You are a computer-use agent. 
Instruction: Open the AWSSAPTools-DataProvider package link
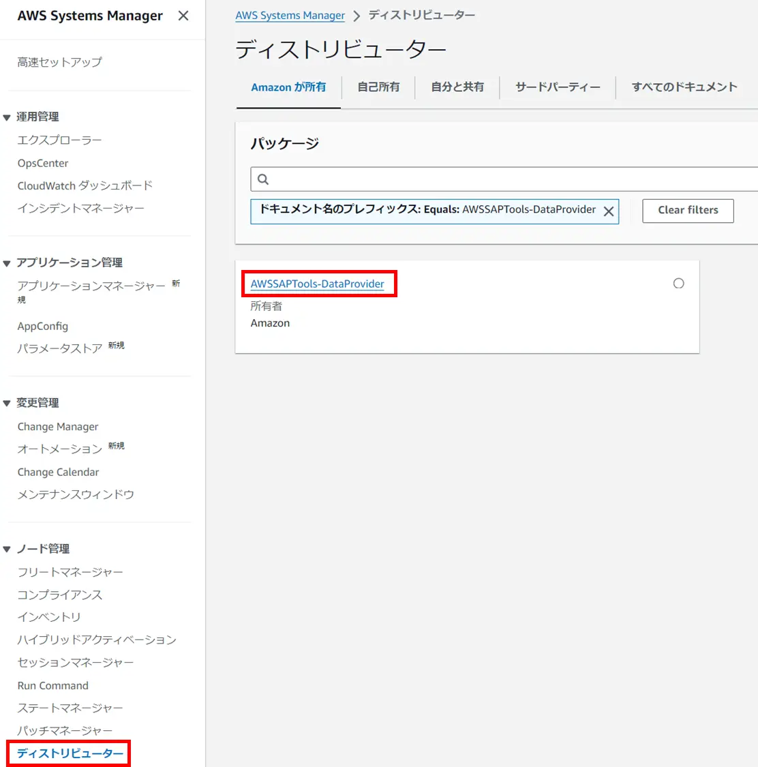[318, 284]
